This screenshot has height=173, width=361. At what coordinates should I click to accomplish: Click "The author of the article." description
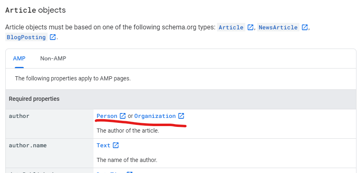128,131
